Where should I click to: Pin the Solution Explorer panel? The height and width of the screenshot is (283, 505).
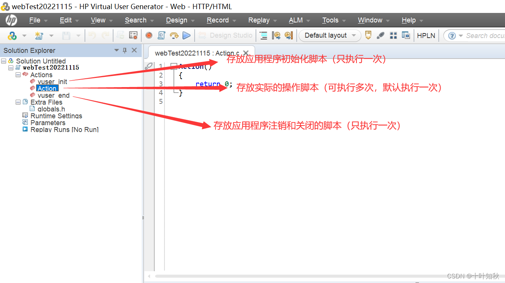[125, 50]
